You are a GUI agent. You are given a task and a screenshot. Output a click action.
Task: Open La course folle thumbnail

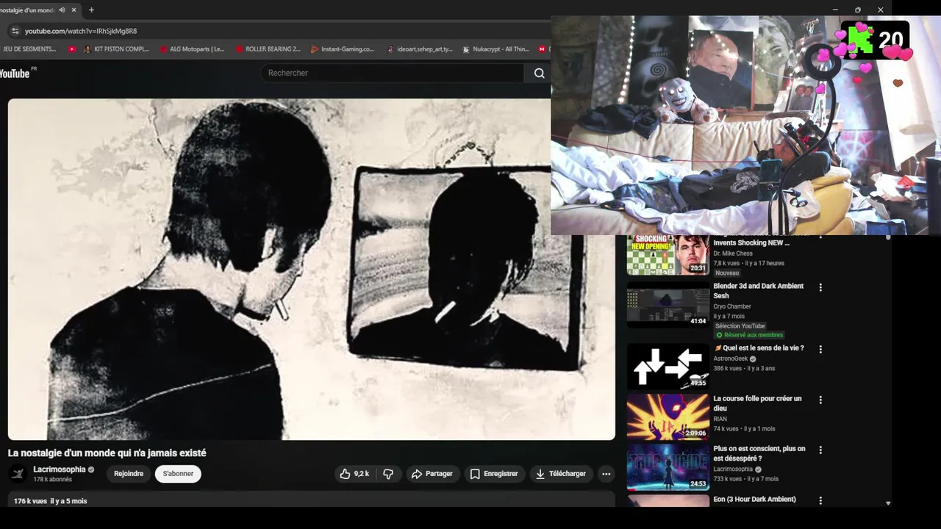[x=668, y=417]
